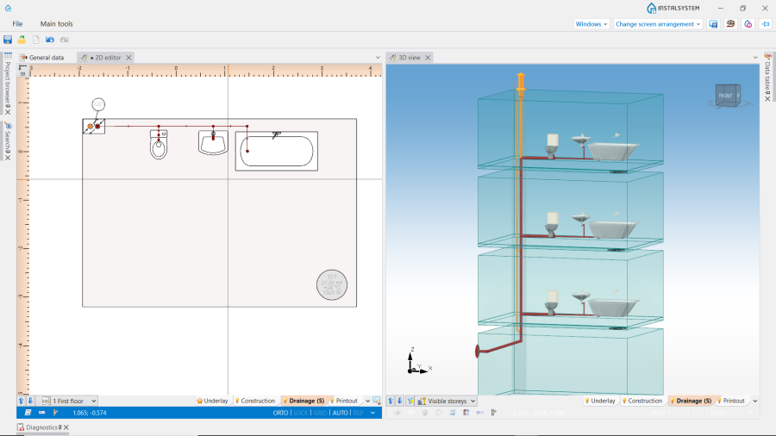Open the Visible storeys dropdown
776x436 pixels.
click(x=446, y=401)
